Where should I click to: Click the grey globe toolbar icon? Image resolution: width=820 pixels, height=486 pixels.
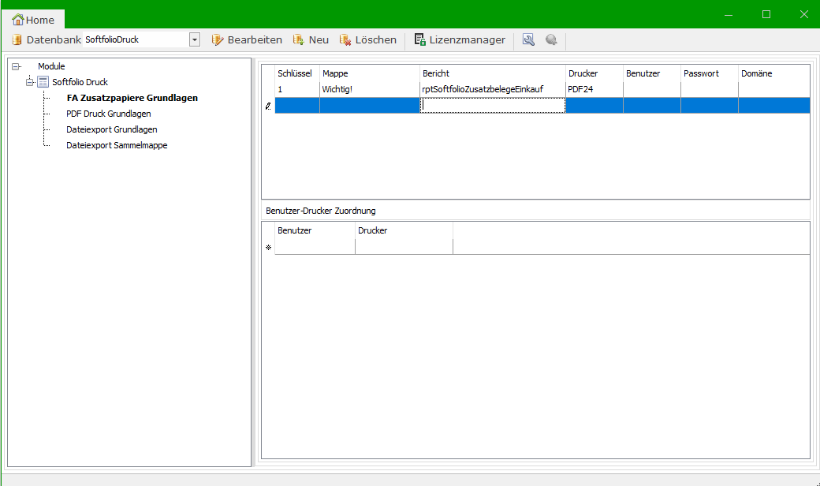(551, 39)
